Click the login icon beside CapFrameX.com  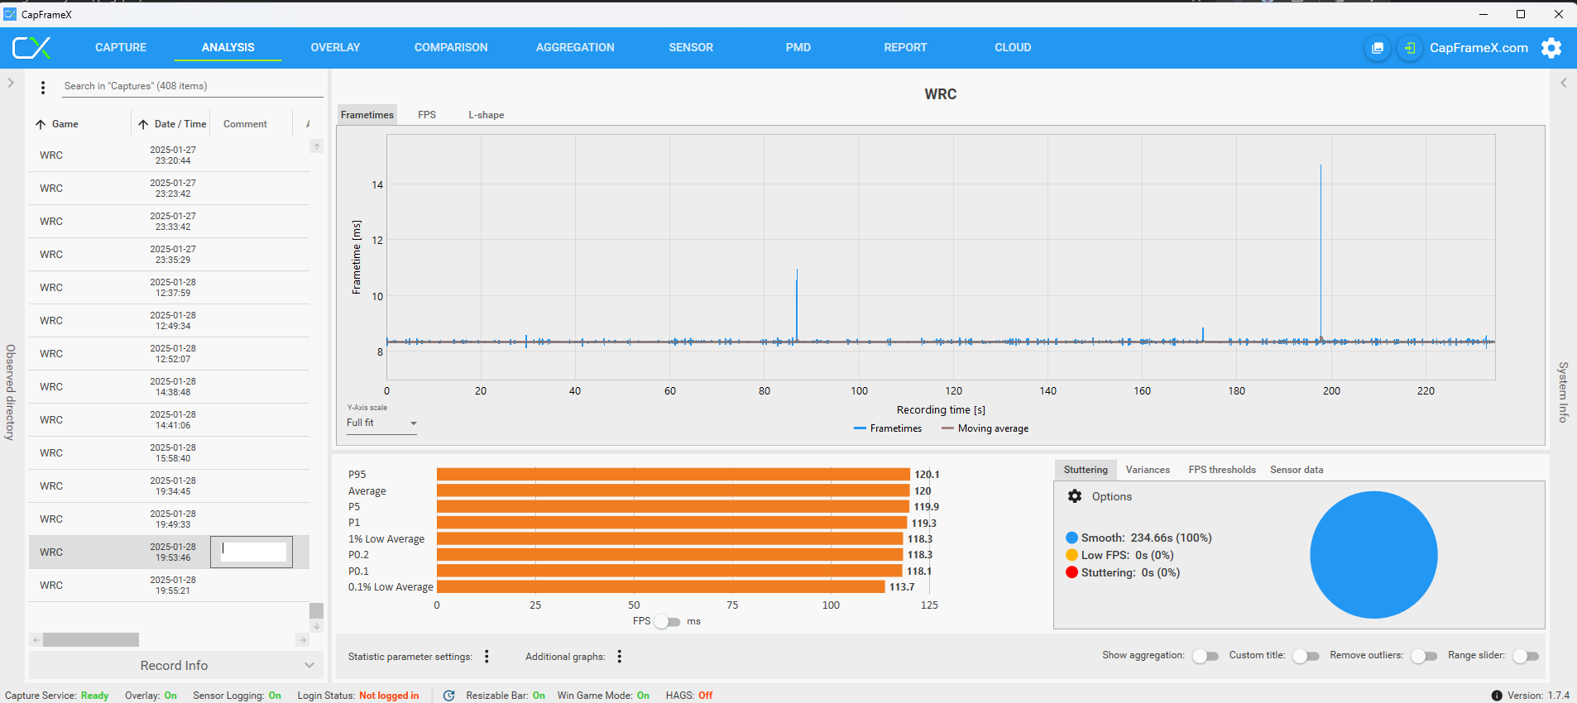coord(1409,48)
